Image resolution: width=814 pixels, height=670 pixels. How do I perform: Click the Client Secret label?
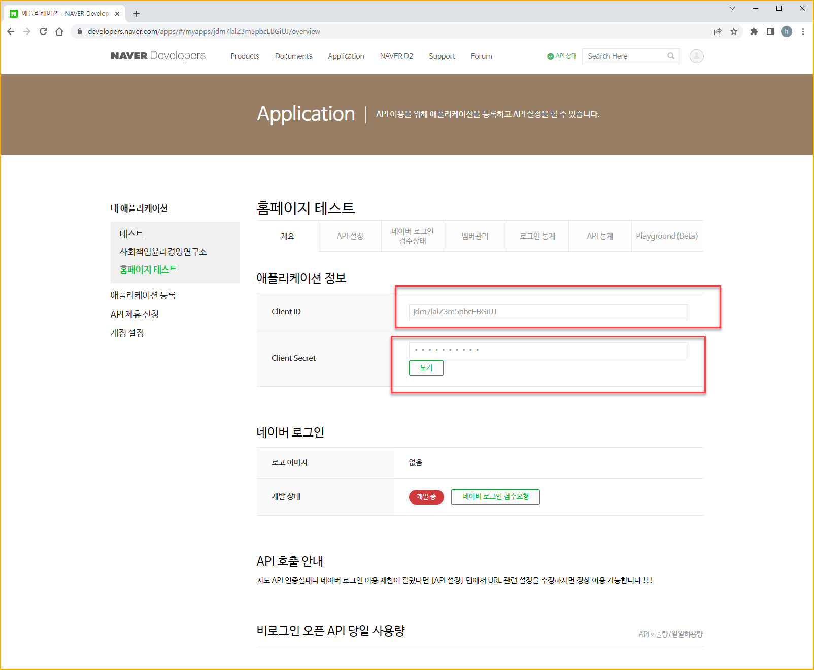(293, 358)
